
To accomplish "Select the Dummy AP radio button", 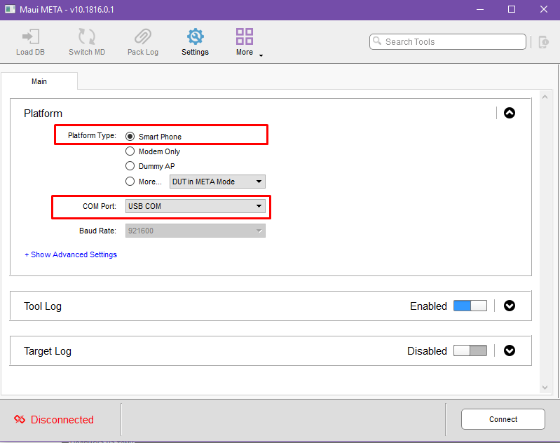I will pos(130,166).
